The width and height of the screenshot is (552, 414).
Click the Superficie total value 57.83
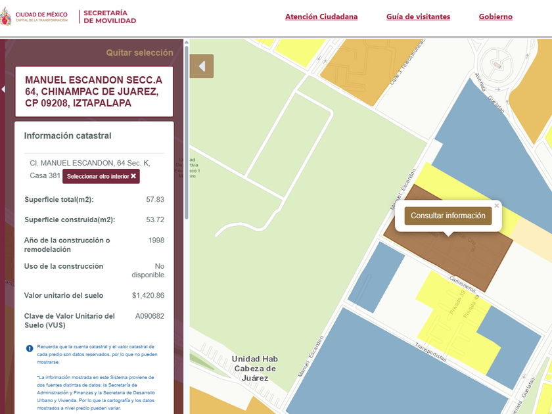click(x=155, y=200)
